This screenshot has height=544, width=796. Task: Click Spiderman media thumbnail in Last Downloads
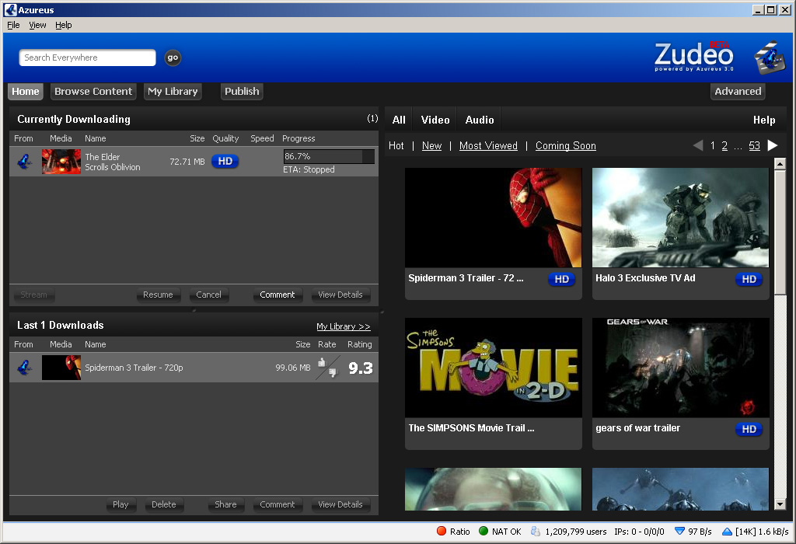[61, 368]
